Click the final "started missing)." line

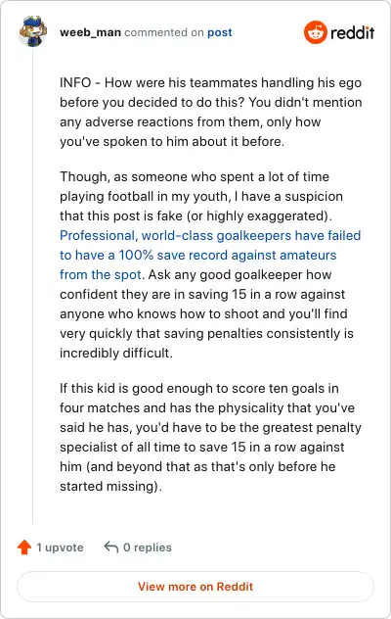pos(110,487)
